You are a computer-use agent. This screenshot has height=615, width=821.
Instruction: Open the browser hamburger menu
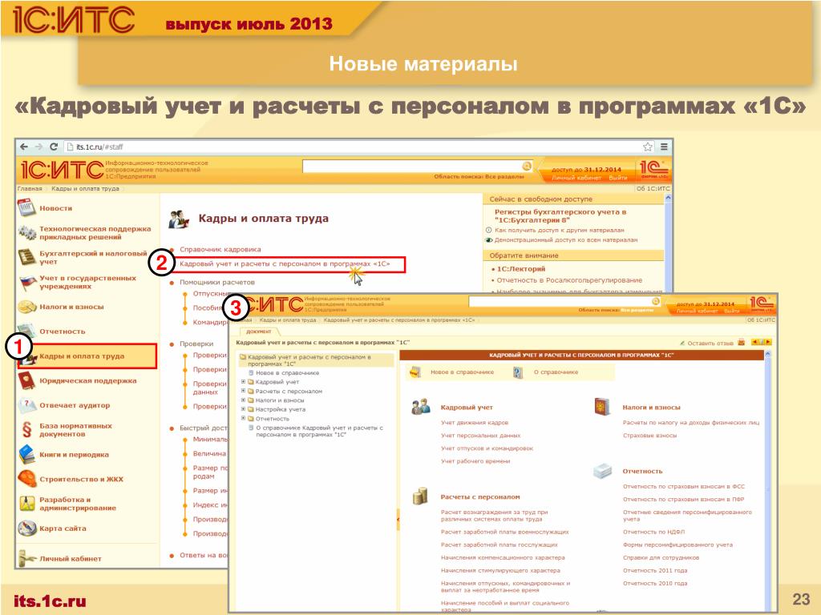pyautogui.click(x=663, y=147)
